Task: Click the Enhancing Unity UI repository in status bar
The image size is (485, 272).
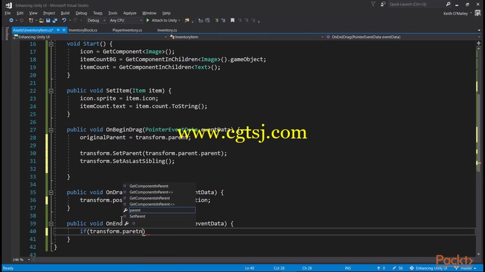Action: [429, 268]
